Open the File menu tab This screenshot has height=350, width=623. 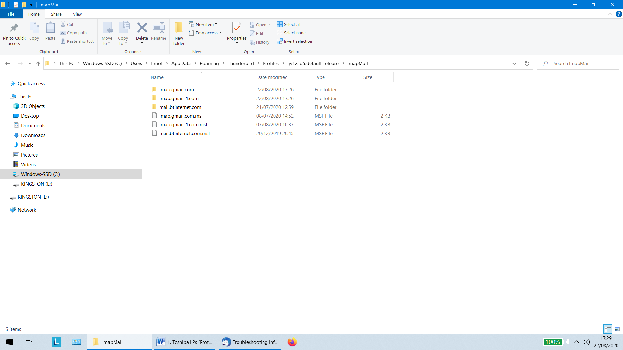pos(11,14)
